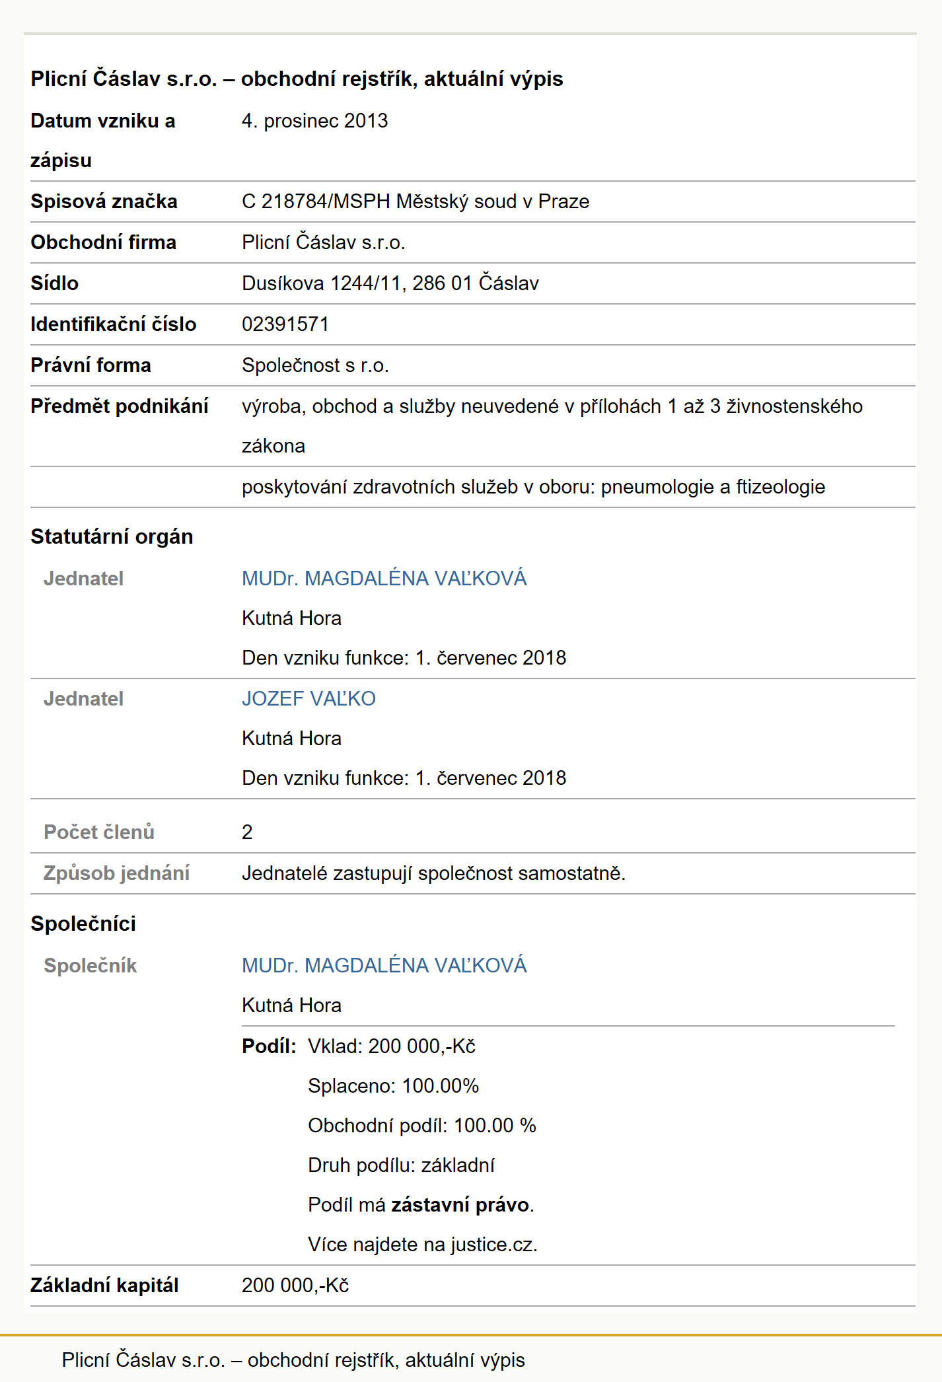Click the Základní kapitál value 200 000,-Kč
942x1382 pixels.
tap(295, 1286)
